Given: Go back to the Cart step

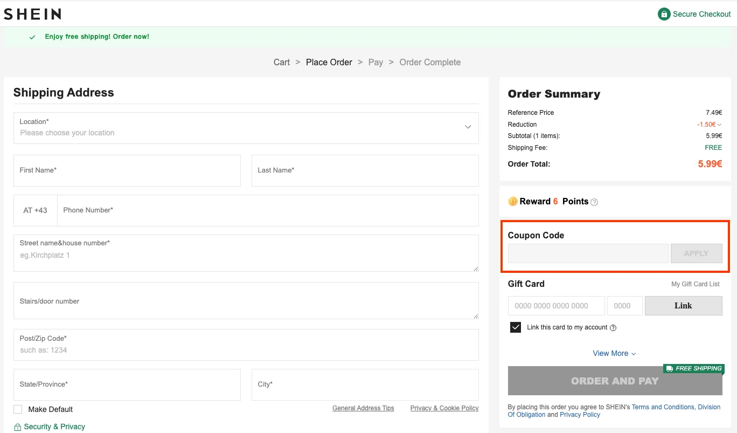Looking at the screenshot, I should 282,62.
